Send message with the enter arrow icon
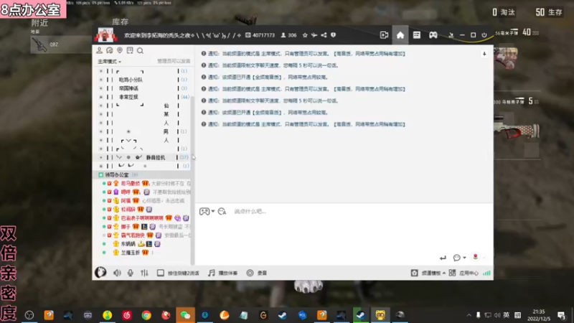 tap(443, 258)
